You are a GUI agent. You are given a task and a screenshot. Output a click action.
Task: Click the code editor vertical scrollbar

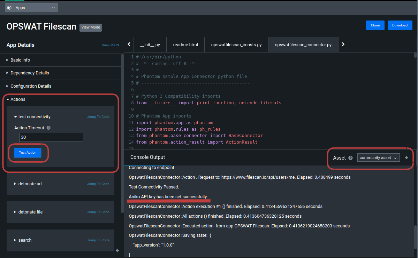[x=415, y=55]
